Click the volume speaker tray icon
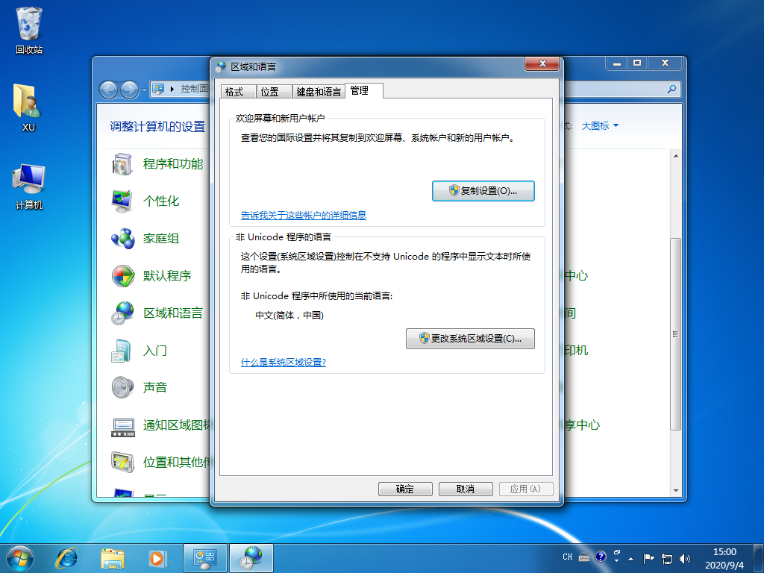Image resolution: width=764 pixels, height=573 pixels. click(x=685, y=558)
